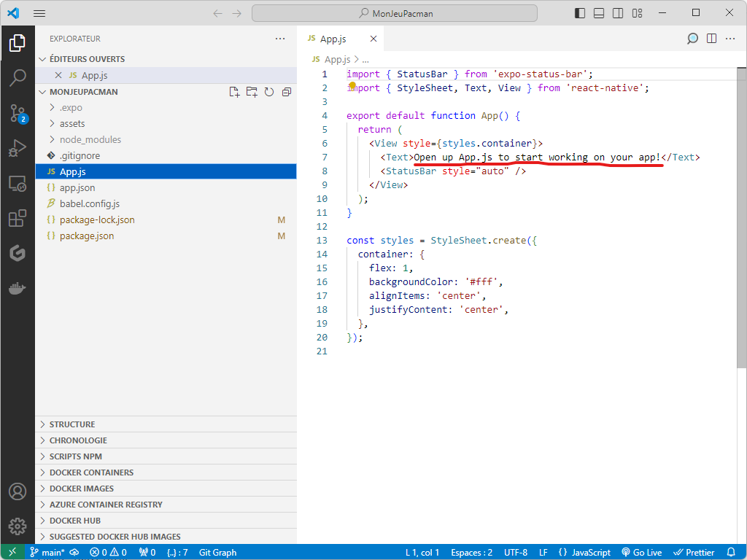The image size is (747, 560).
Task: Refresh the explorer file tree
Action: pos(269,92)
